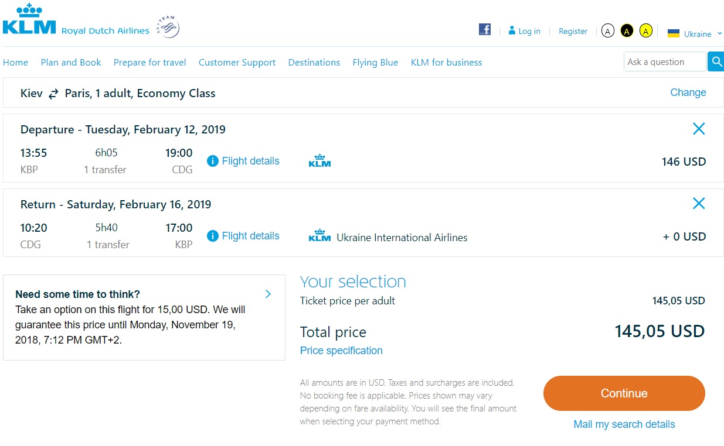The image size is (724, 446).
Task: Open the Price specification details
Action: [341, 351]
